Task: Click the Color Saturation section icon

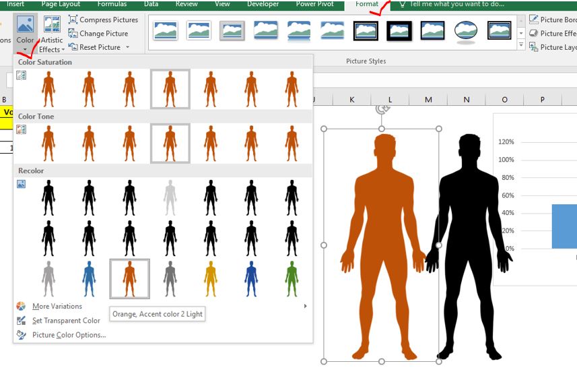Action: pos(22,75)
